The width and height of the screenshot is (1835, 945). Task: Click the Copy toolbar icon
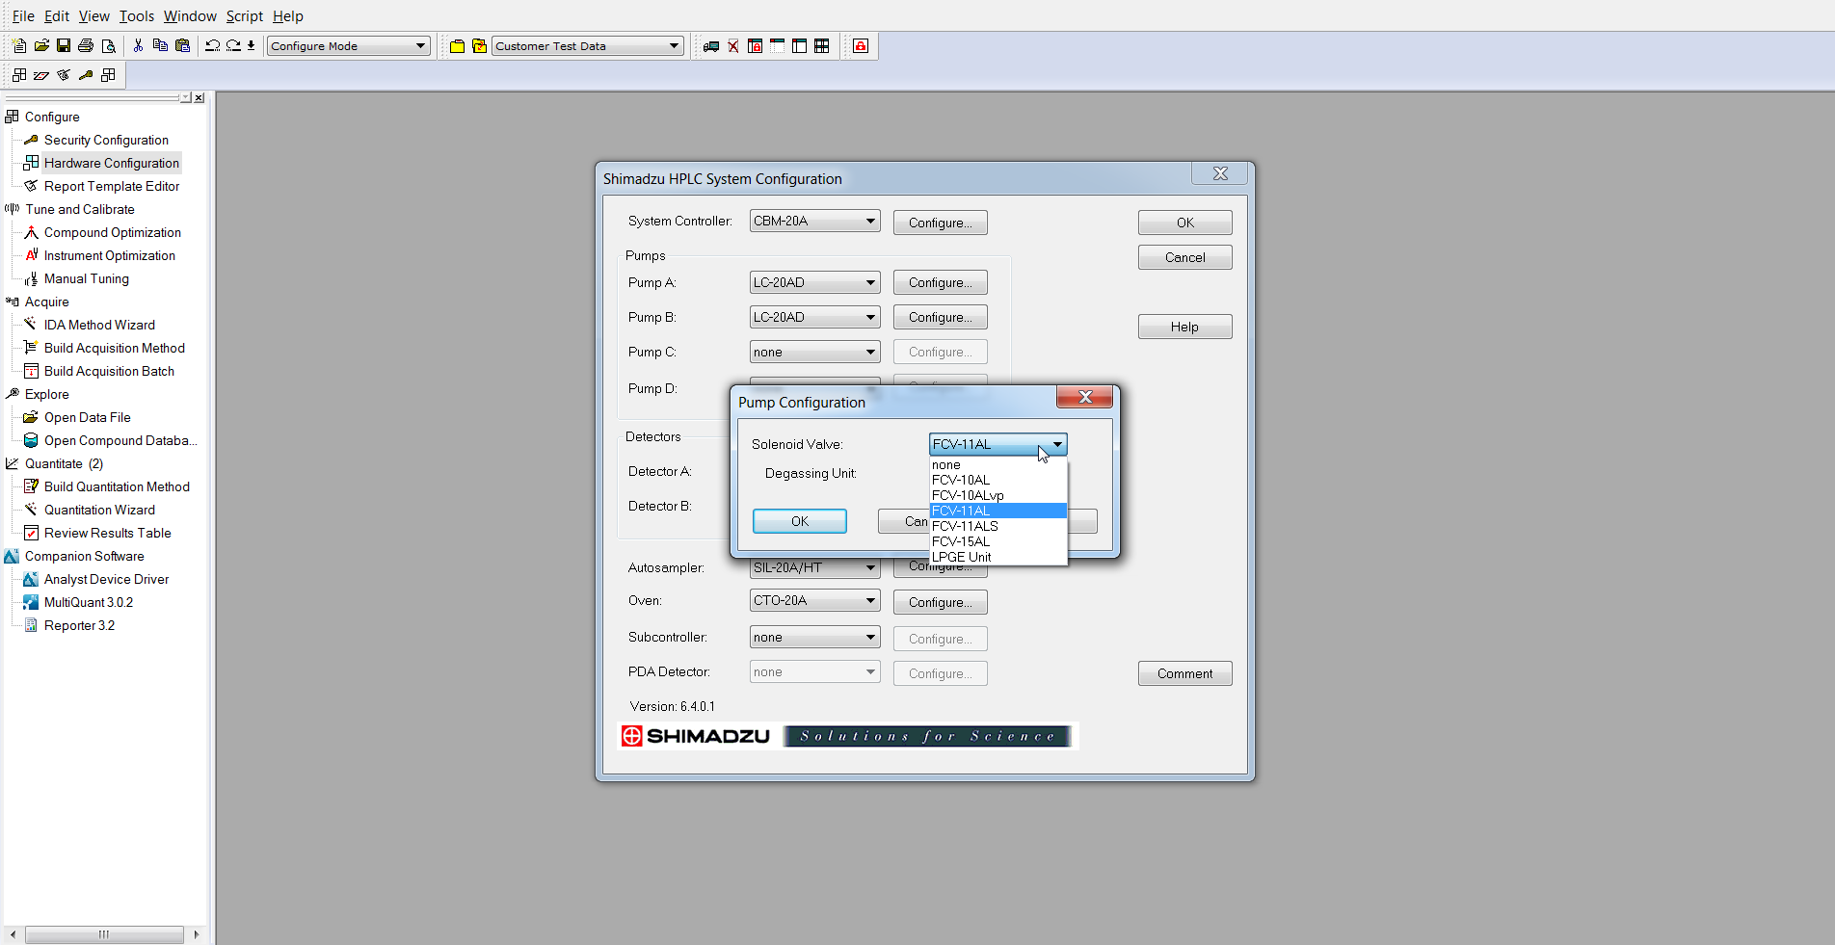[x=160, y=45]
